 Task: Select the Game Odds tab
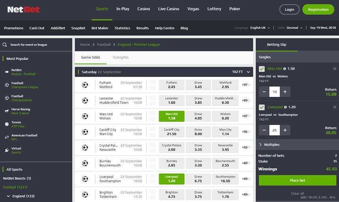pos(90,57)
